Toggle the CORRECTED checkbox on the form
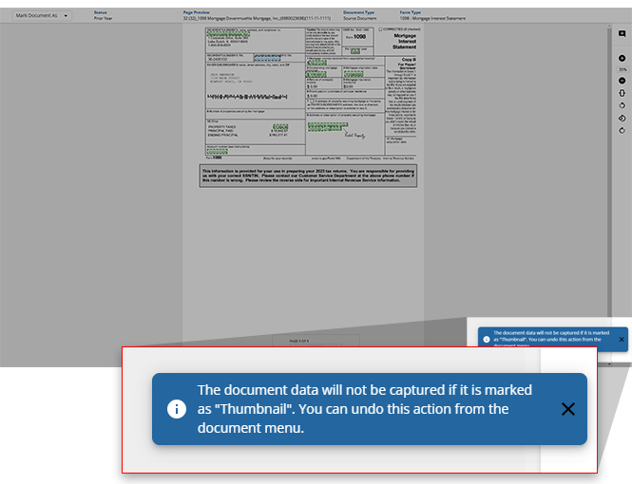 [379, 29]
